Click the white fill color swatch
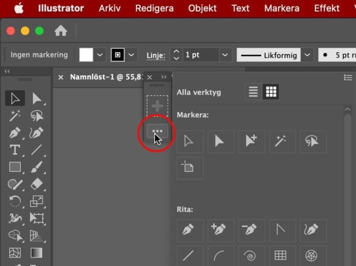This screenshot has height=266, width=356. tap(86, 55)
